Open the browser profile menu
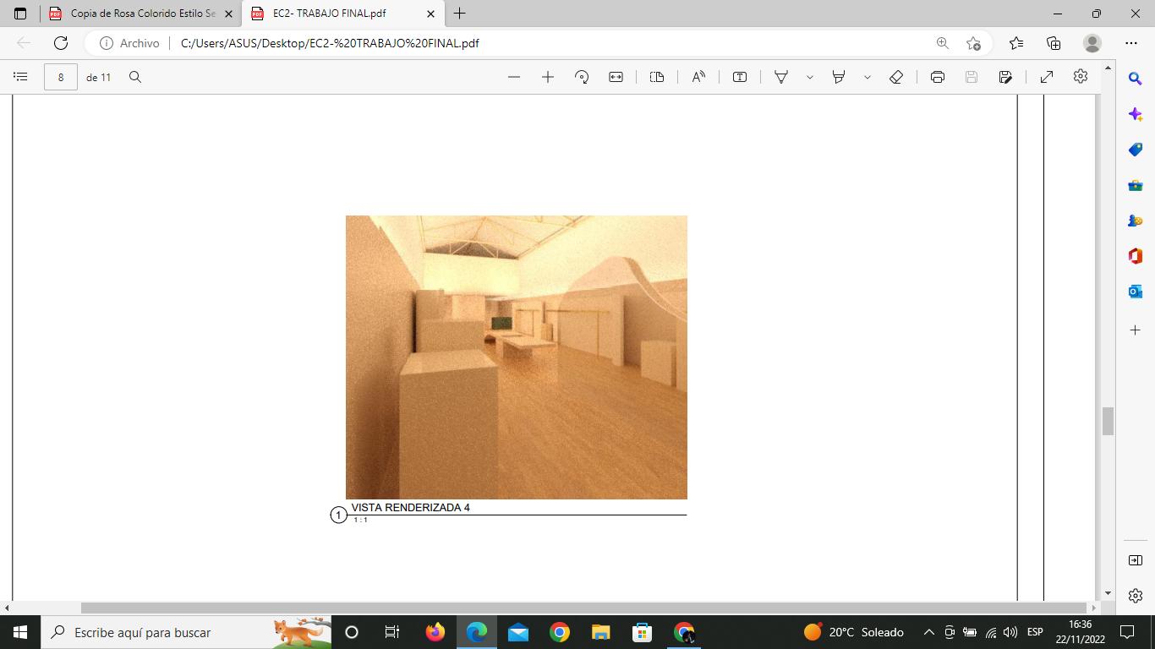 [1092, 42]
